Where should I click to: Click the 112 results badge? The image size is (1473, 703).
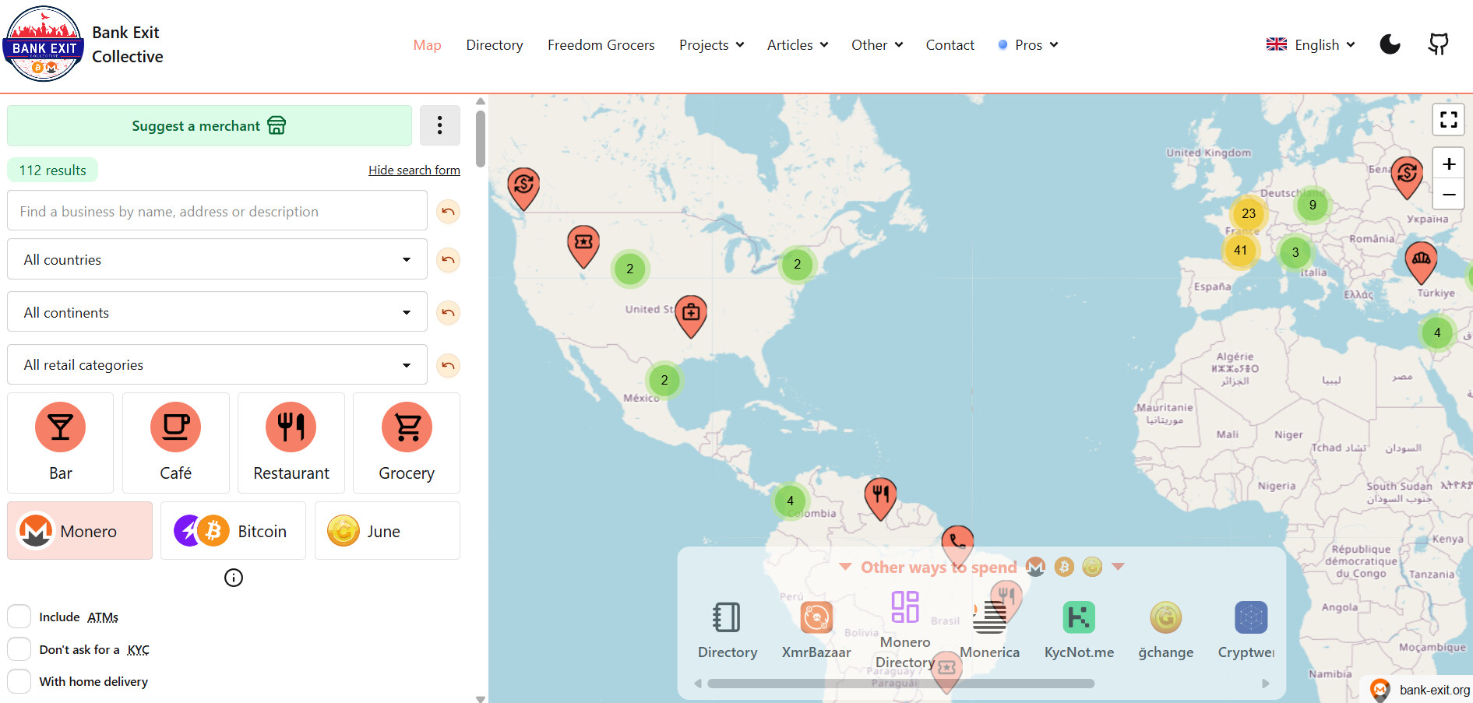tap(53, 170)
